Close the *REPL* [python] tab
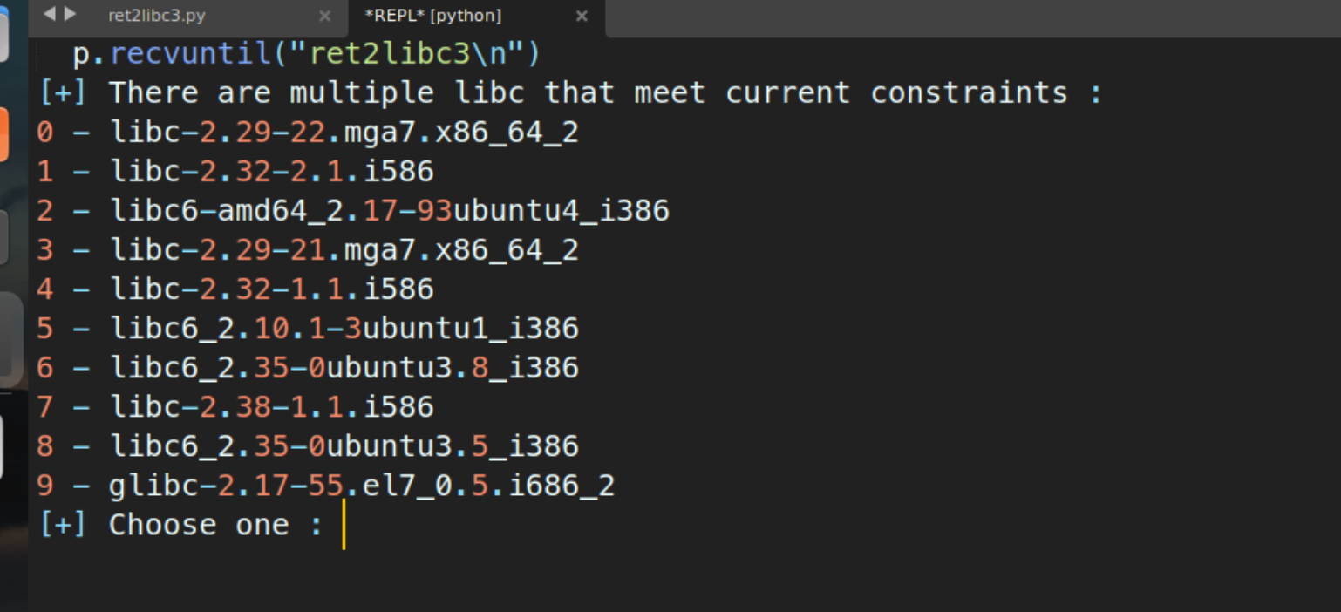The height and width of the screenshot is (612, 1341). (x=582, y=16)
